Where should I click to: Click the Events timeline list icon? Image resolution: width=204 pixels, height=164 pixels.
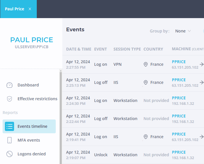click(x=9, y=126)
